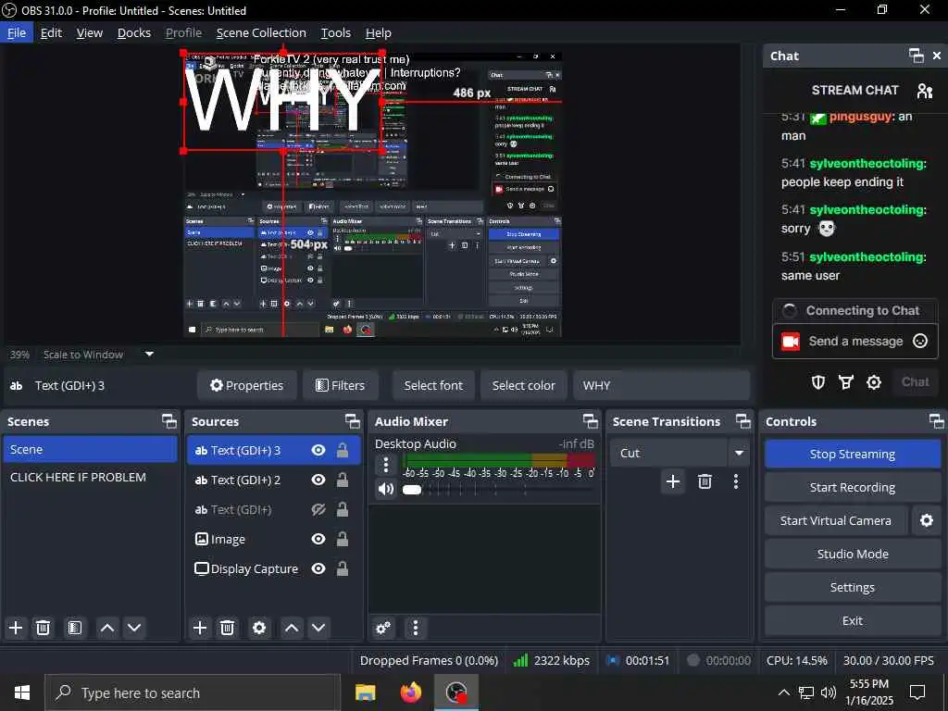Open Firefox from the taskbar
The image size is (948, 711).
[x=411, y=692]
